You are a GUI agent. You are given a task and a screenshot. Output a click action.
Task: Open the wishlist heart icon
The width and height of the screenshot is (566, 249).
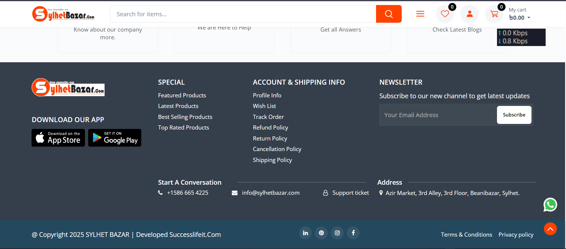point(445,14)
